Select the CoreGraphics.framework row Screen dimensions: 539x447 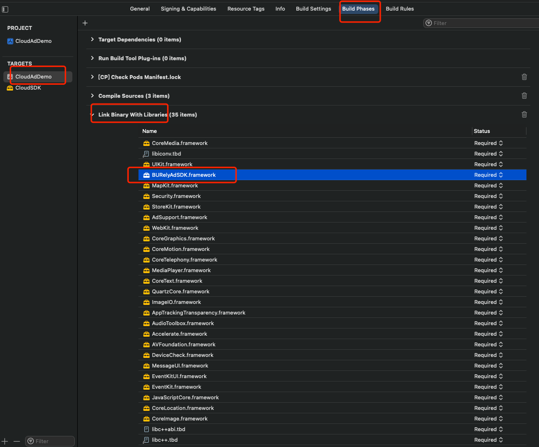(332, 239)
